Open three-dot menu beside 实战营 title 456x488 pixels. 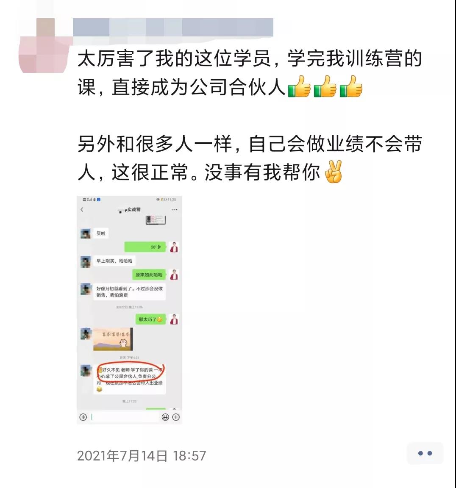175,210
